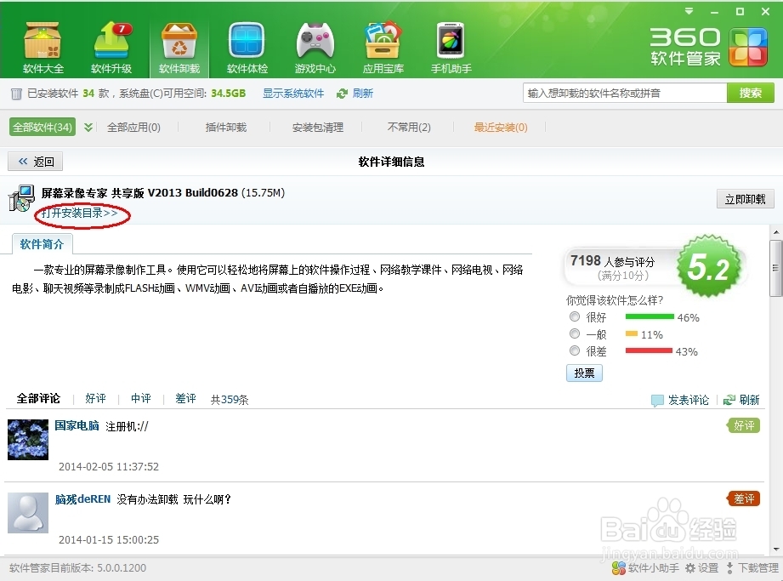Click timestamp 2014-02-05 11:37:52
Screen dimensions: 783x581
click(108, 467)
